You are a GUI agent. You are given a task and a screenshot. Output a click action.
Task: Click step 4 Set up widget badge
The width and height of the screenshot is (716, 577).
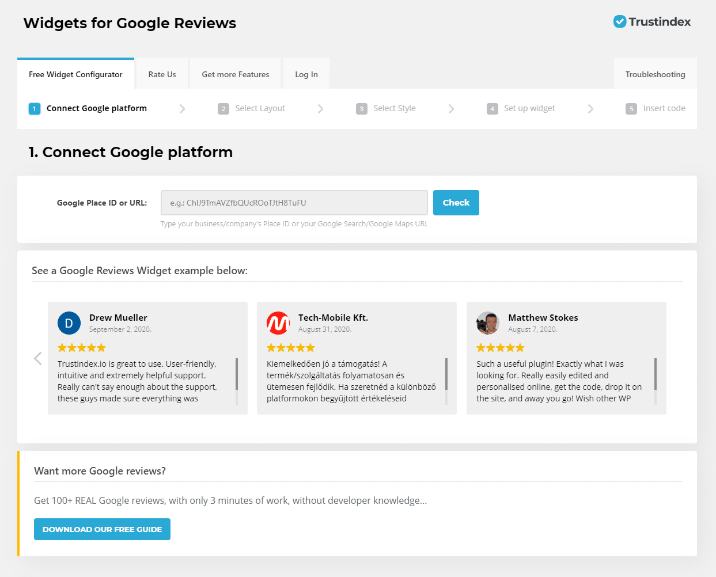pos(493,108)
